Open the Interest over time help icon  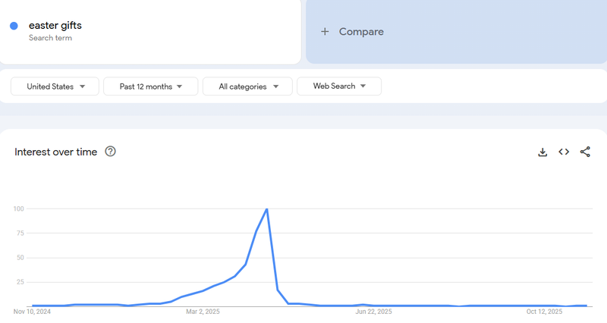(110, 151)
